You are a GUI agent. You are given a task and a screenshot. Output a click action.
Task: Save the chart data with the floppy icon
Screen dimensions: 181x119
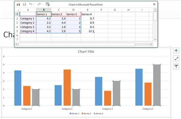pos(24,4)
